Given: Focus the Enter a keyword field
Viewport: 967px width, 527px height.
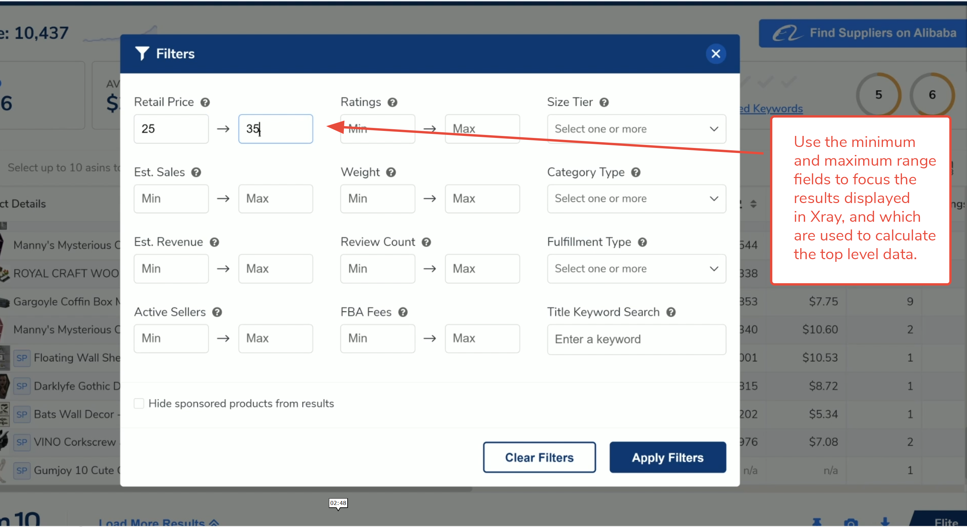Looking at the screenshot, I should 636,339.
